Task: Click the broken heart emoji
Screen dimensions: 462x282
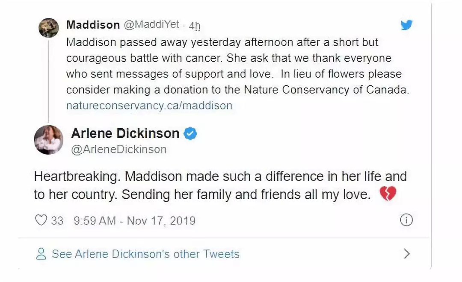Action: pos(388,194)
